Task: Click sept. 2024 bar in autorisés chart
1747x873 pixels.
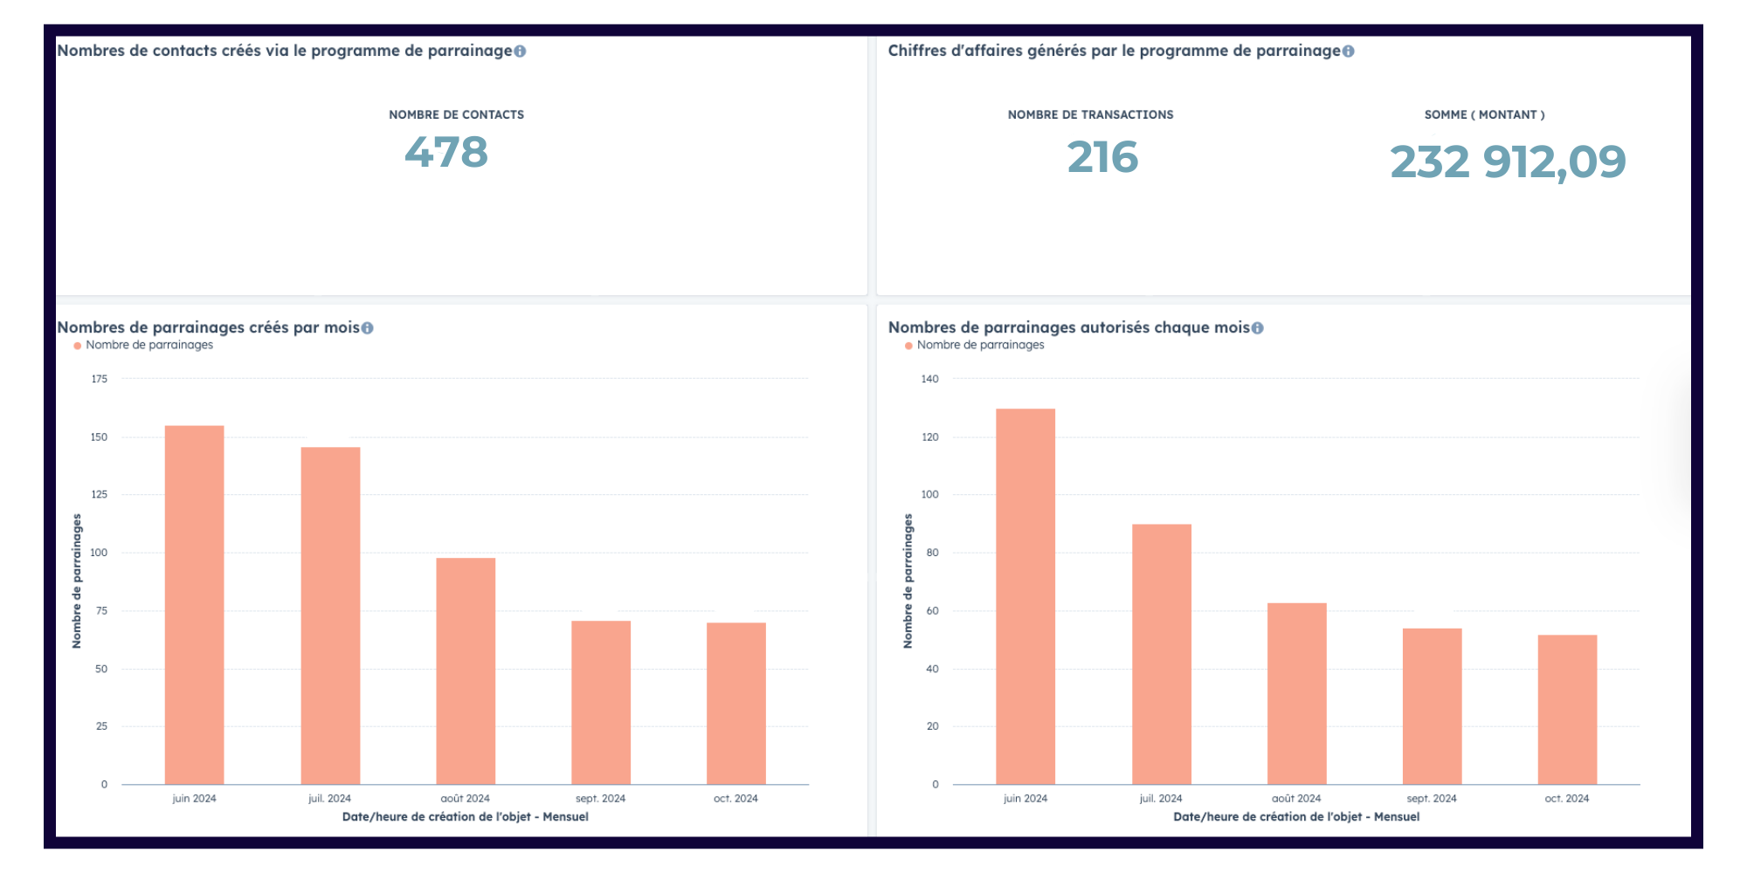Action: (1433, 706)
